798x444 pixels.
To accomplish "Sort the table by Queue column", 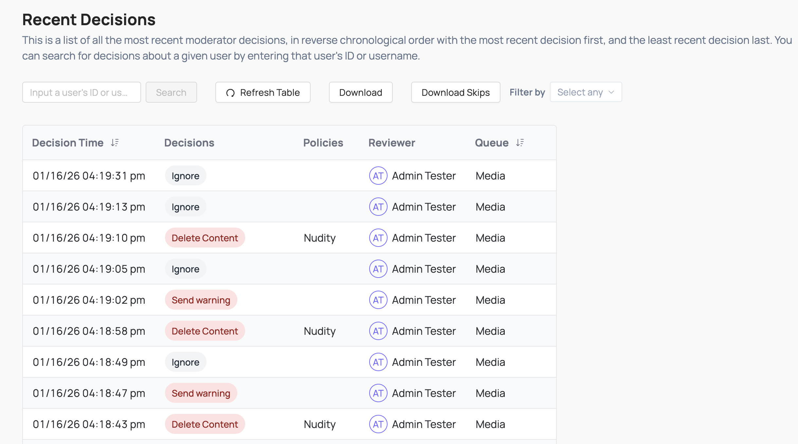I will 520,143.
